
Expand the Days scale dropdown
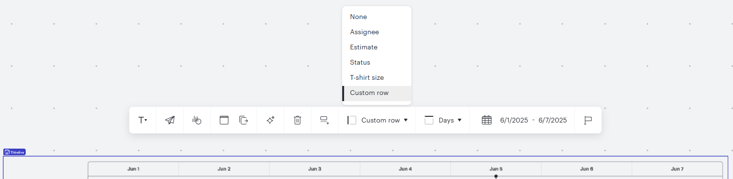coord(443,120)
